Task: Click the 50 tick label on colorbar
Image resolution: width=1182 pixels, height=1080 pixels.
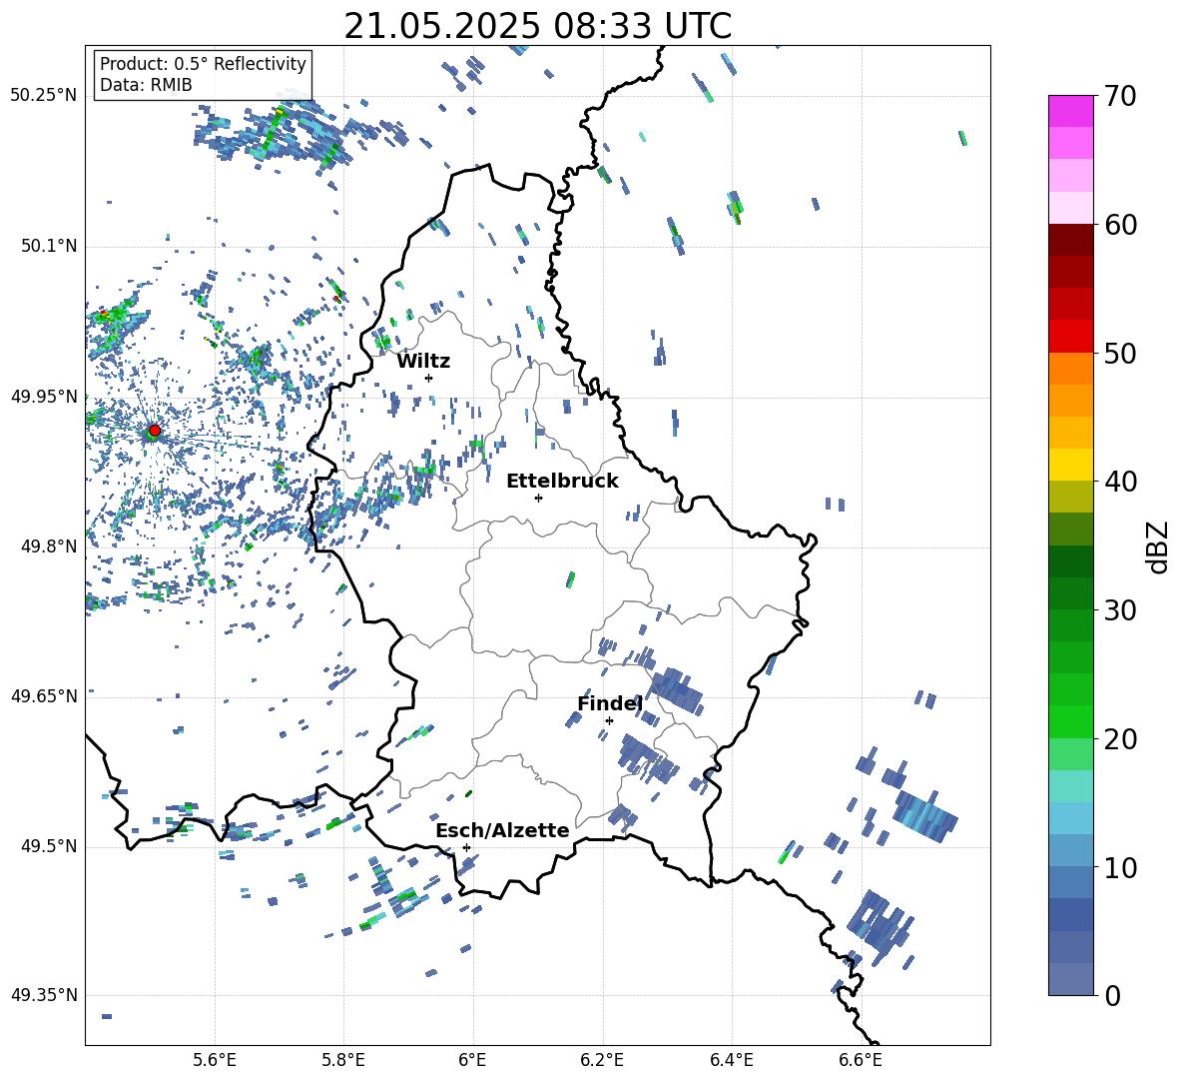Action: click(1120, 354)
